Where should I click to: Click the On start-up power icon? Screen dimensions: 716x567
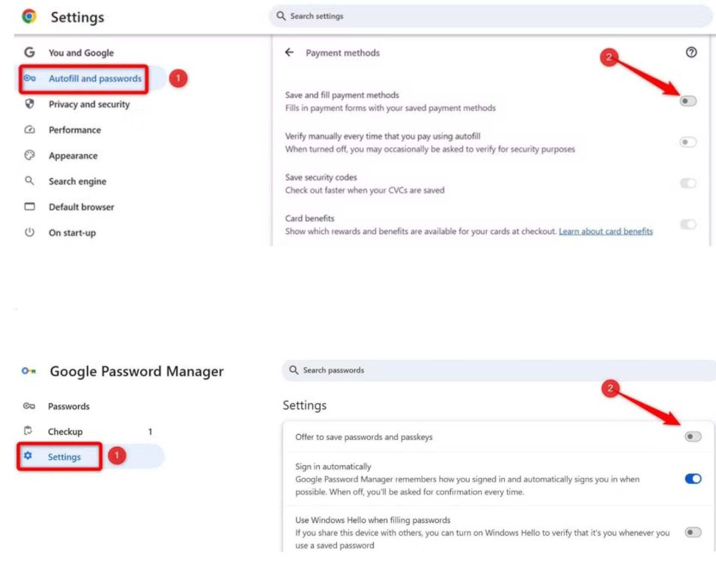tap(29, 232)
